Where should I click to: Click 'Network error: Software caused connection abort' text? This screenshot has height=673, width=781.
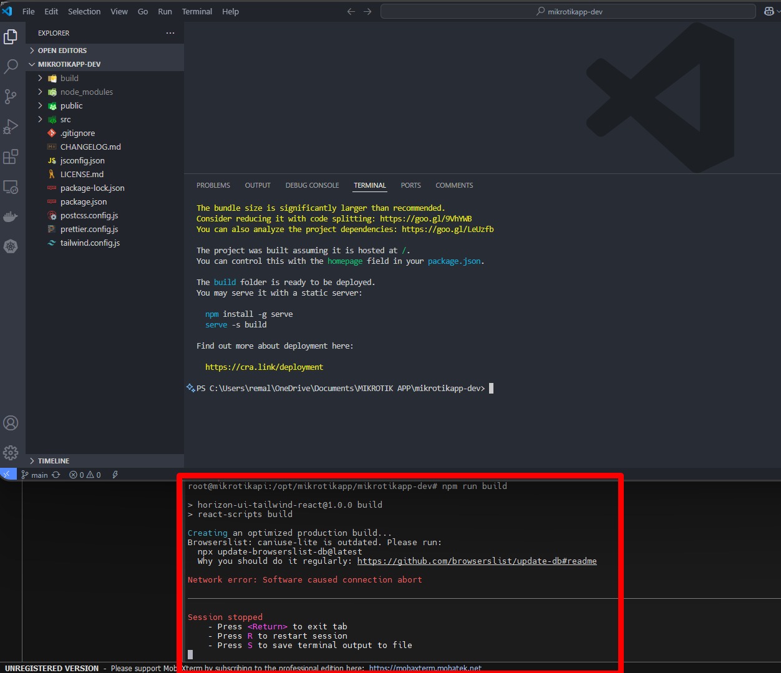(x=305, y=580)
